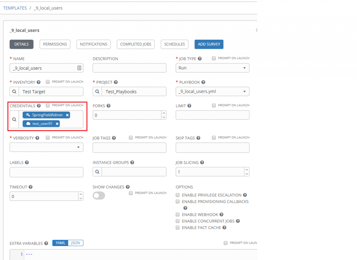
Task: Enable Provisioning Callbacks checkbox
Action: 177,201
